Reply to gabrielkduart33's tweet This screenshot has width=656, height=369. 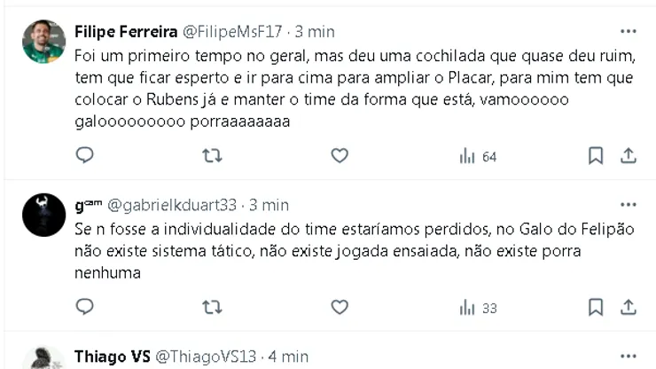[84, 308]
